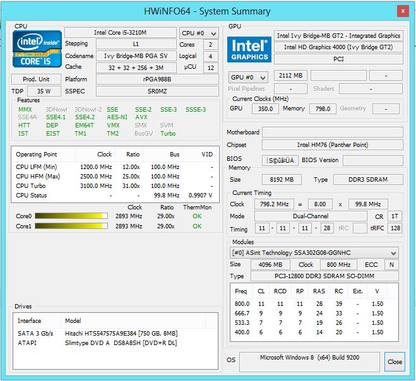Screen dimensions: 416x381
Task: Click the Intel Graphics logo
Action: (249, 49)
